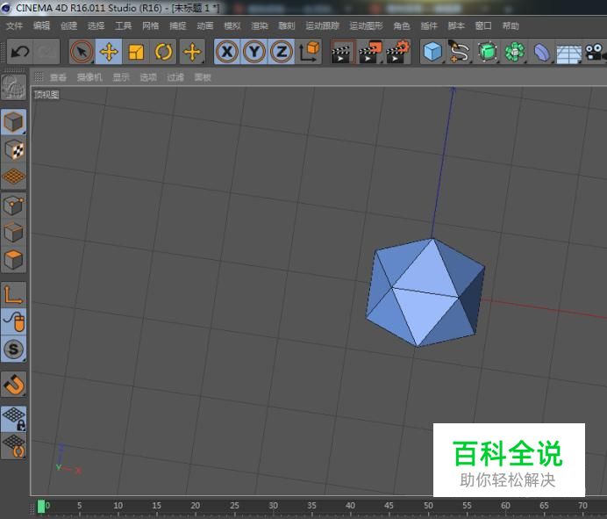Open the viewport 摄像机 menu
The width and height of the screenshot is (607, 519).
click(x=89, y=77)
